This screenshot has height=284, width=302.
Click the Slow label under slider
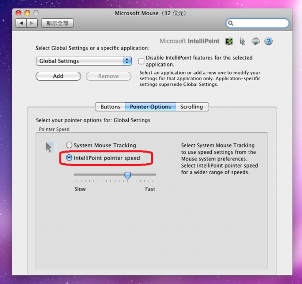(80, 189)
